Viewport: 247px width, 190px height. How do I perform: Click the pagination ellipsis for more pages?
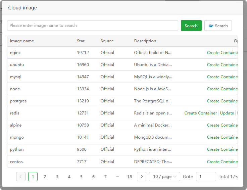pyautogui.click(x=117, y=177)
